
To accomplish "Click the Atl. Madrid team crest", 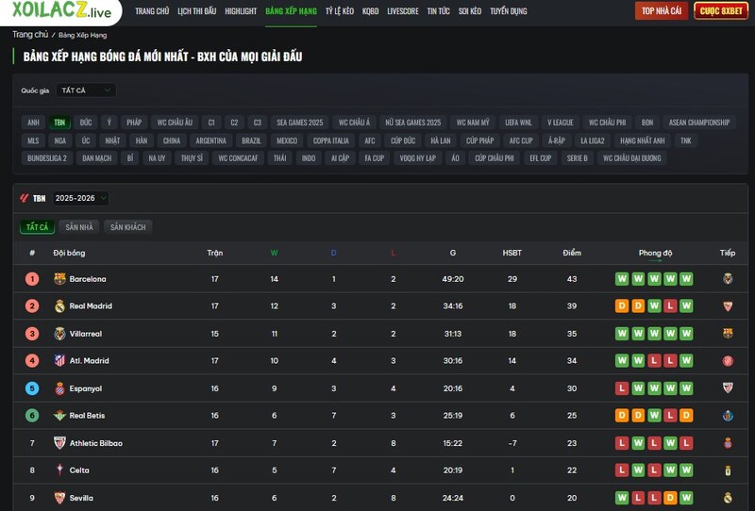I will point(59,361).
